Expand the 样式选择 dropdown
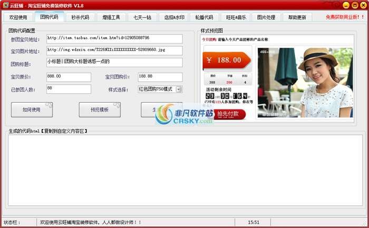The height and width of the screenshot is (228, 369). coord(179,89)
